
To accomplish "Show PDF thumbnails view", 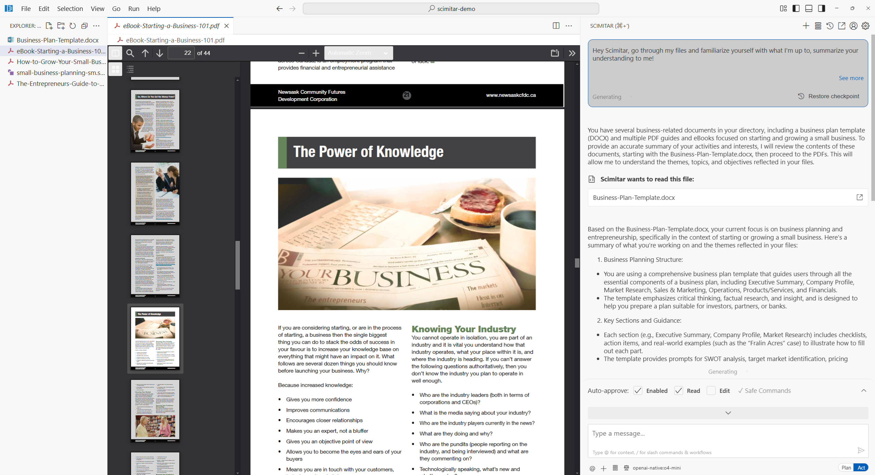I will (115, 69).
